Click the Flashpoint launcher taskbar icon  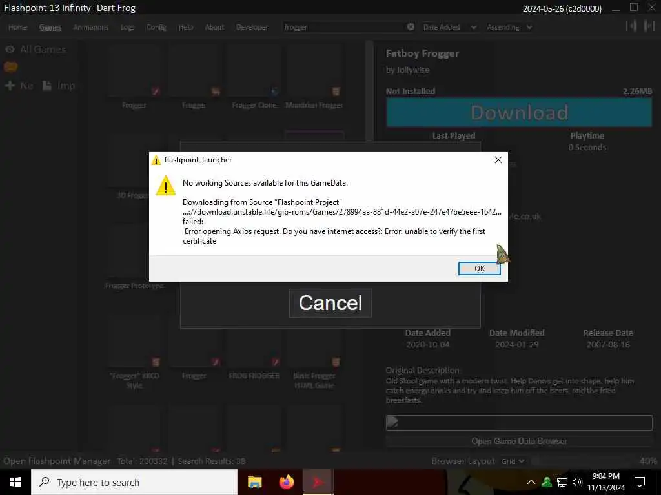coord(318,482)
